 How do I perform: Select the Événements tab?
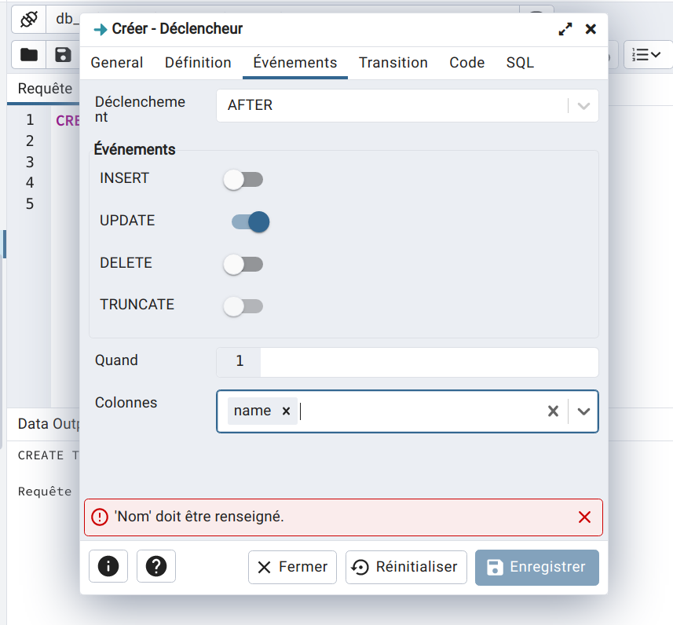[294, 63]
